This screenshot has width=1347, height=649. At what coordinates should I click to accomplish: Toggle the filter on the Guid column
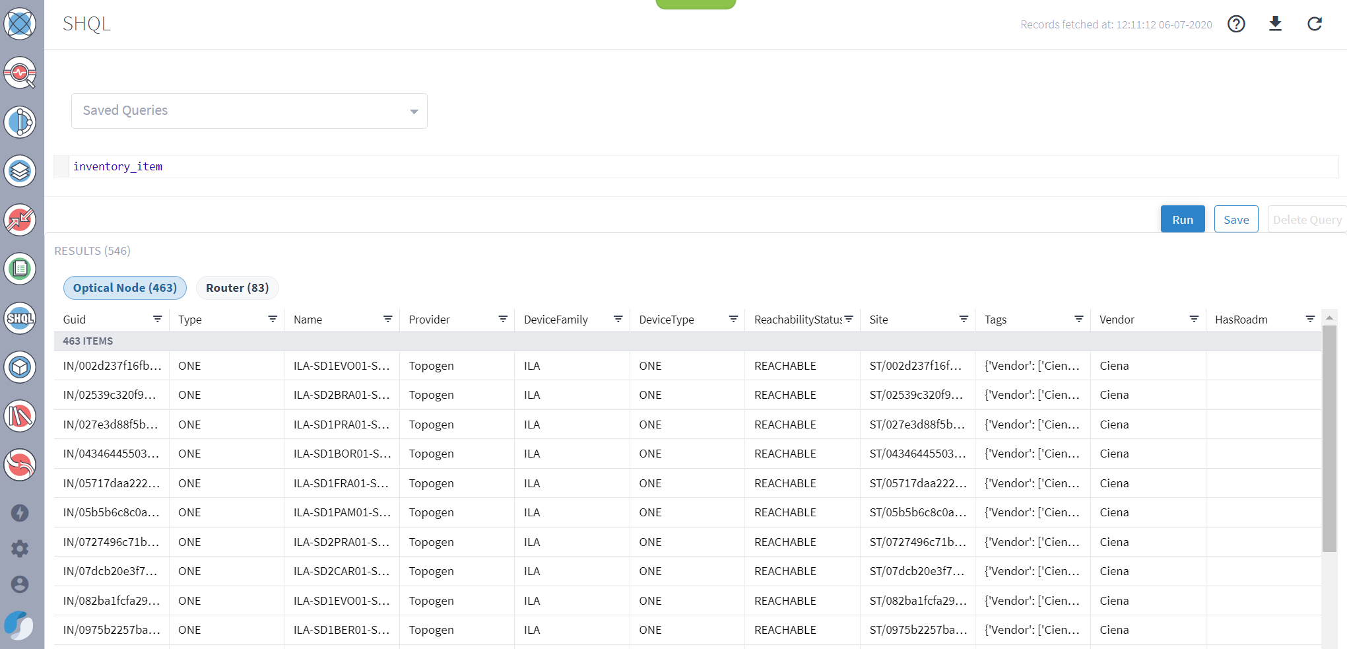(158, 319)
